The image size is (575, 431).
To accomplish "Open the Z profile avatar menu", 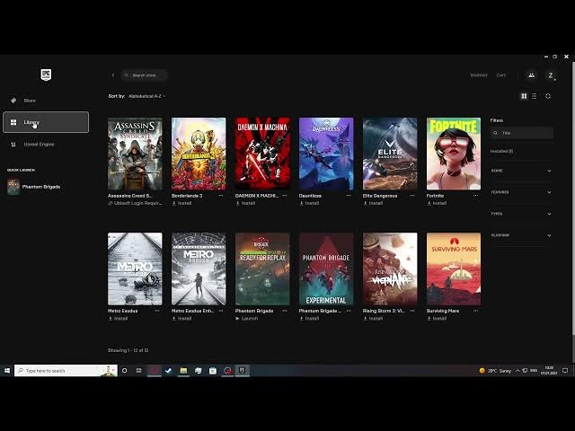I will [551, 75].
